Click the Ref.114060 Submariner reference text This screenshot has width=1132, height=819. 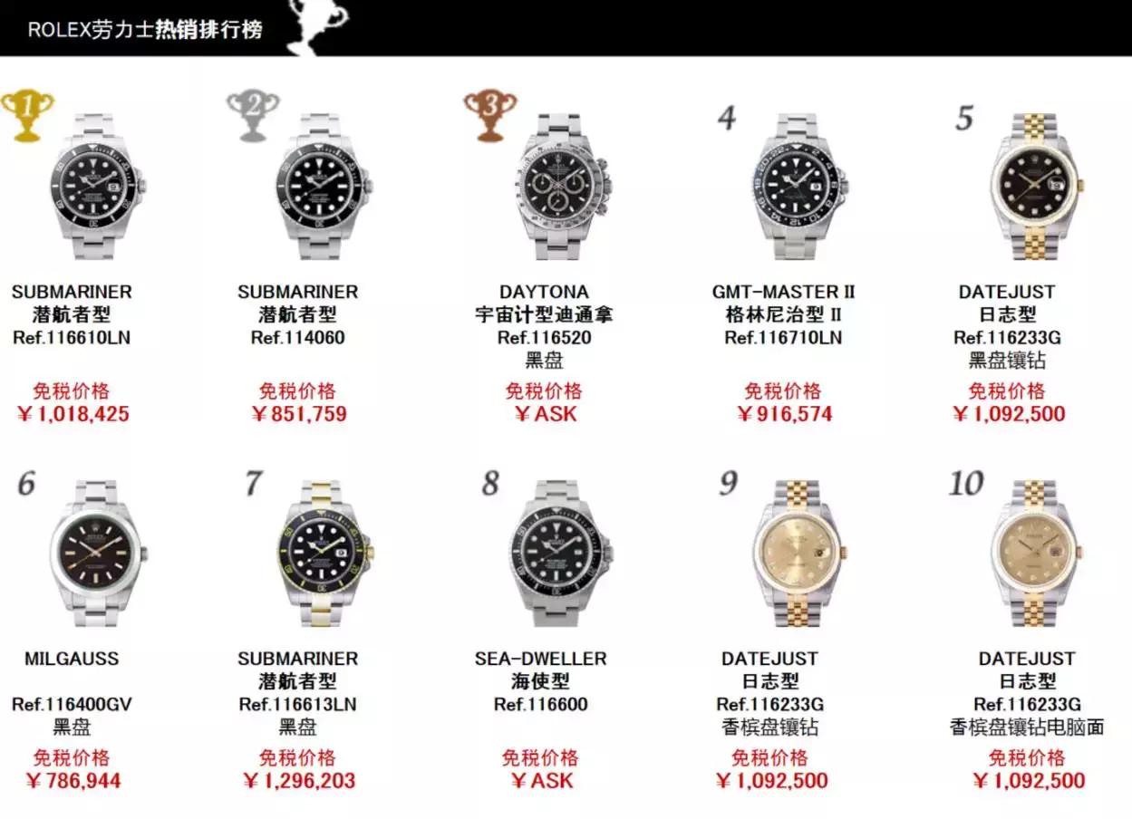[297, 338]
